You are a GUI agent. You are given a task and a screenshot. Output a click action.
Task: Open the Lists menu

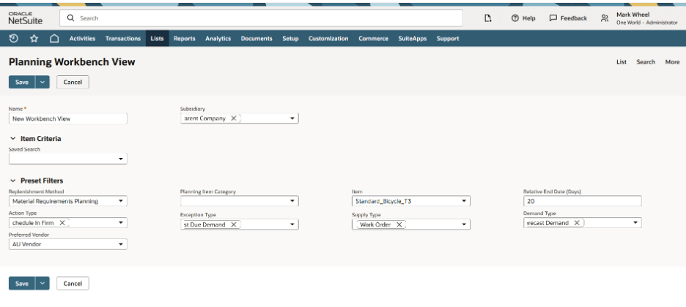(157, 38)
